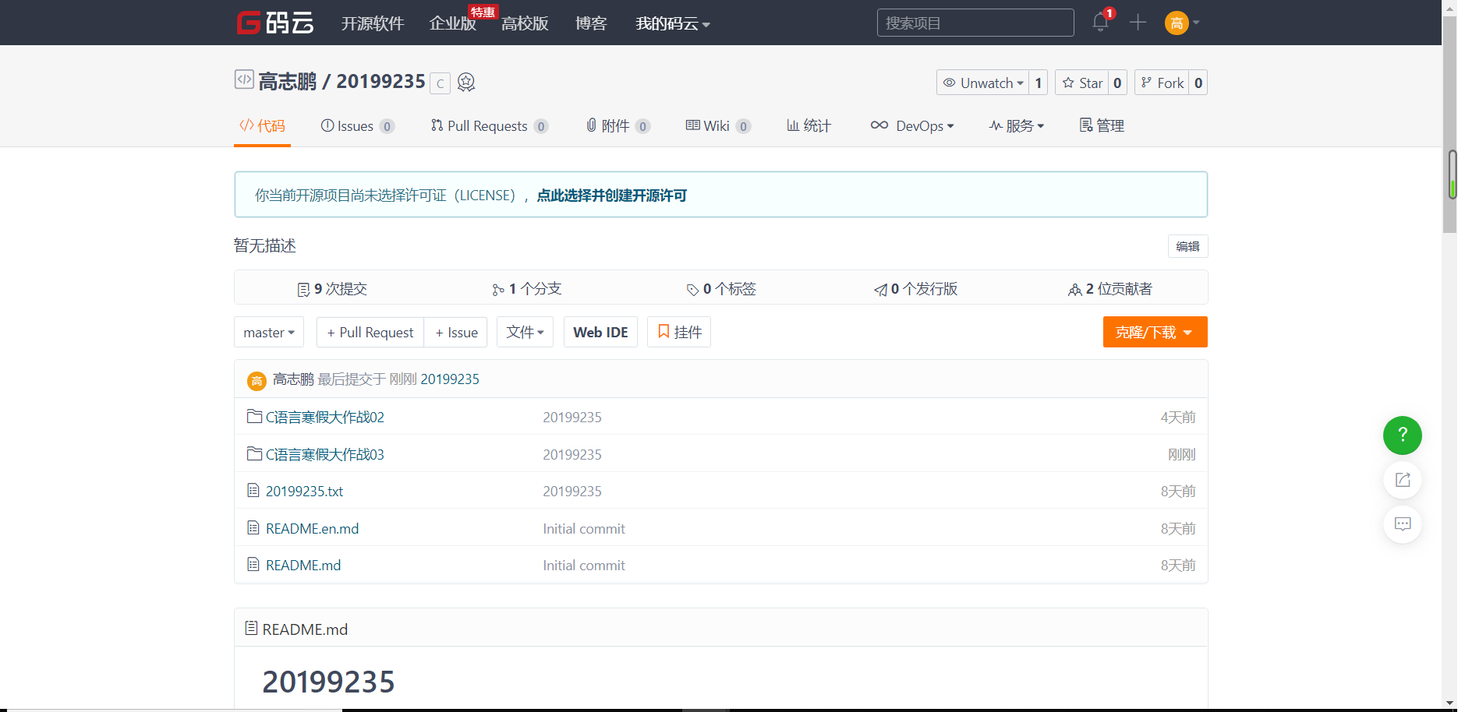Click the green help question-mark button
Screen dimensions: 1458x712
1402,435
